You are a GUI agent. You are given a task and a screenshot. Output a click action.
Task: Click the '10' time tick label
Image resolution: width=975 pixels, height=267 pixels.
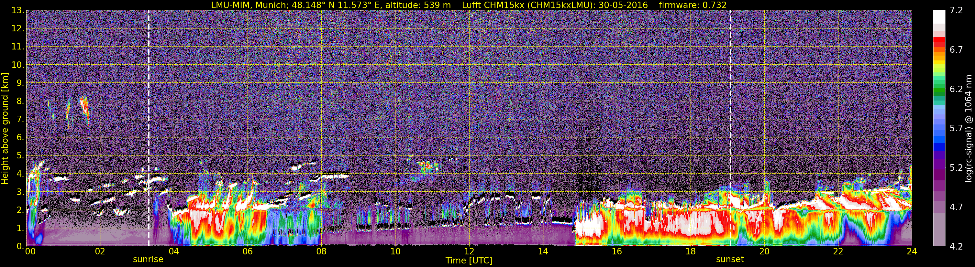pos(395,251)
